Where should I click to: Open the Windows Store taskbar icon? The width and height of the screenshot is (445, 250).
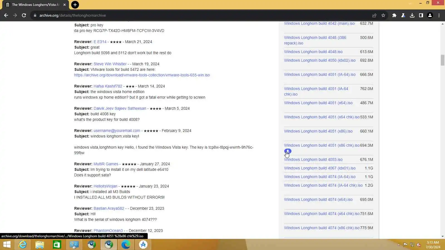[57, 244]
